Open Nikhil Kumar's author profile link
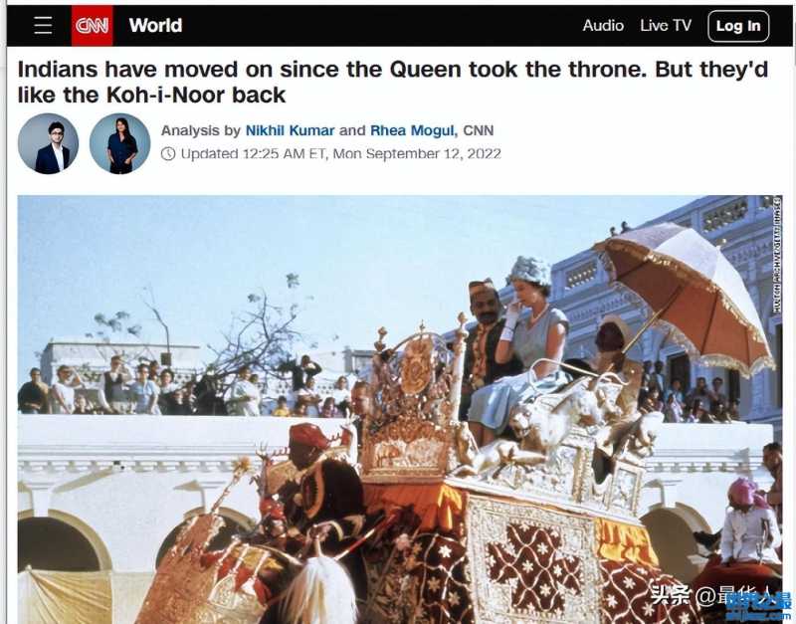This screenshot has width=796, height=624. (290, 130)
